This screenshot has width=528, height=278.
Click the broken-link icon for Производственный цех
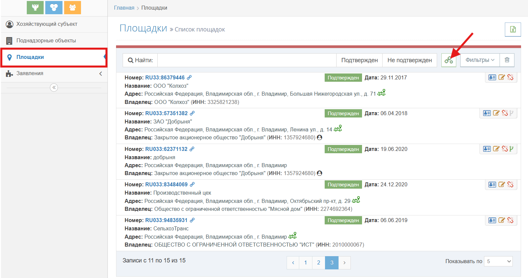[510, 184]
